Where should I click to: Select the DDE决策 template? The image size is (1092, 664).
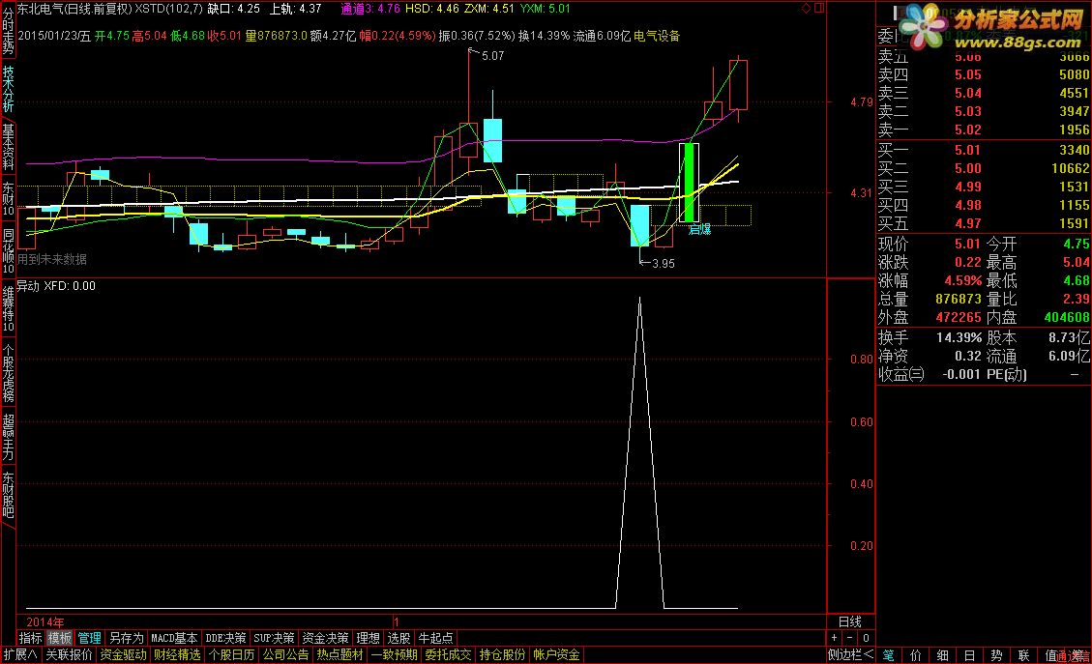pos(225,638)
